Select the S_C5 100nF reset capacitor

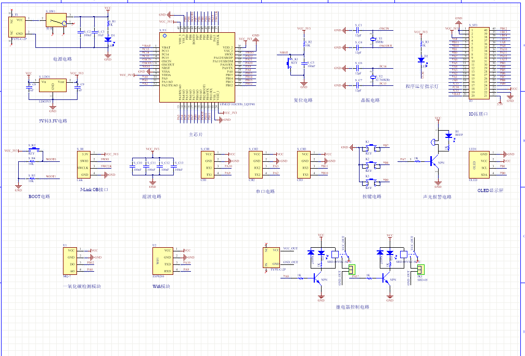click(304, 63)
